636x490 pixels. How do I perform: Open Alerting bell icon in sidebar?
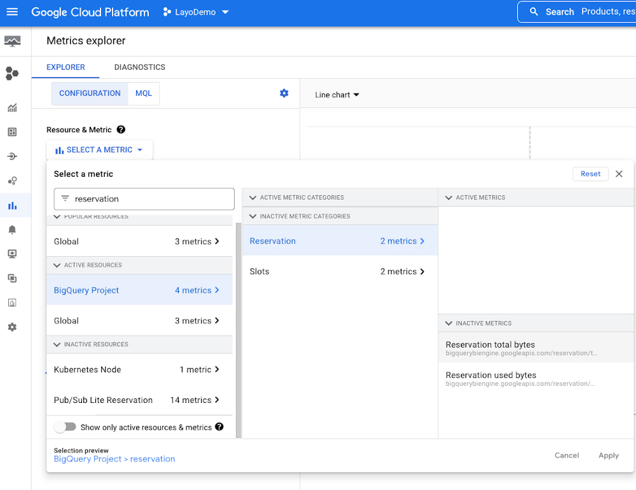pos(12,230)
